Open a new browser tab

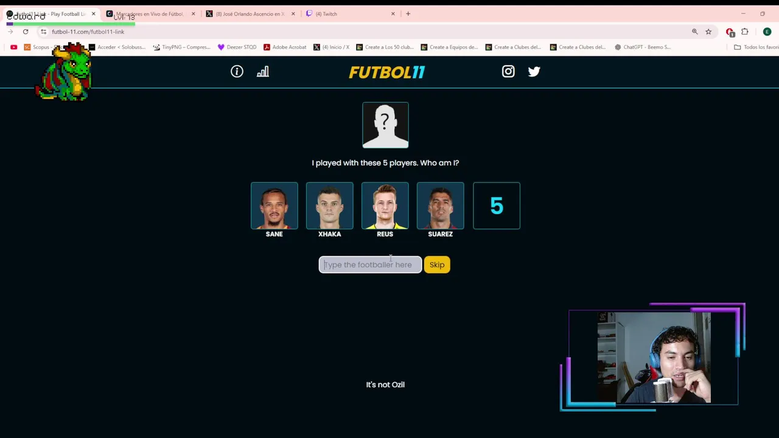tap(408, 13)
